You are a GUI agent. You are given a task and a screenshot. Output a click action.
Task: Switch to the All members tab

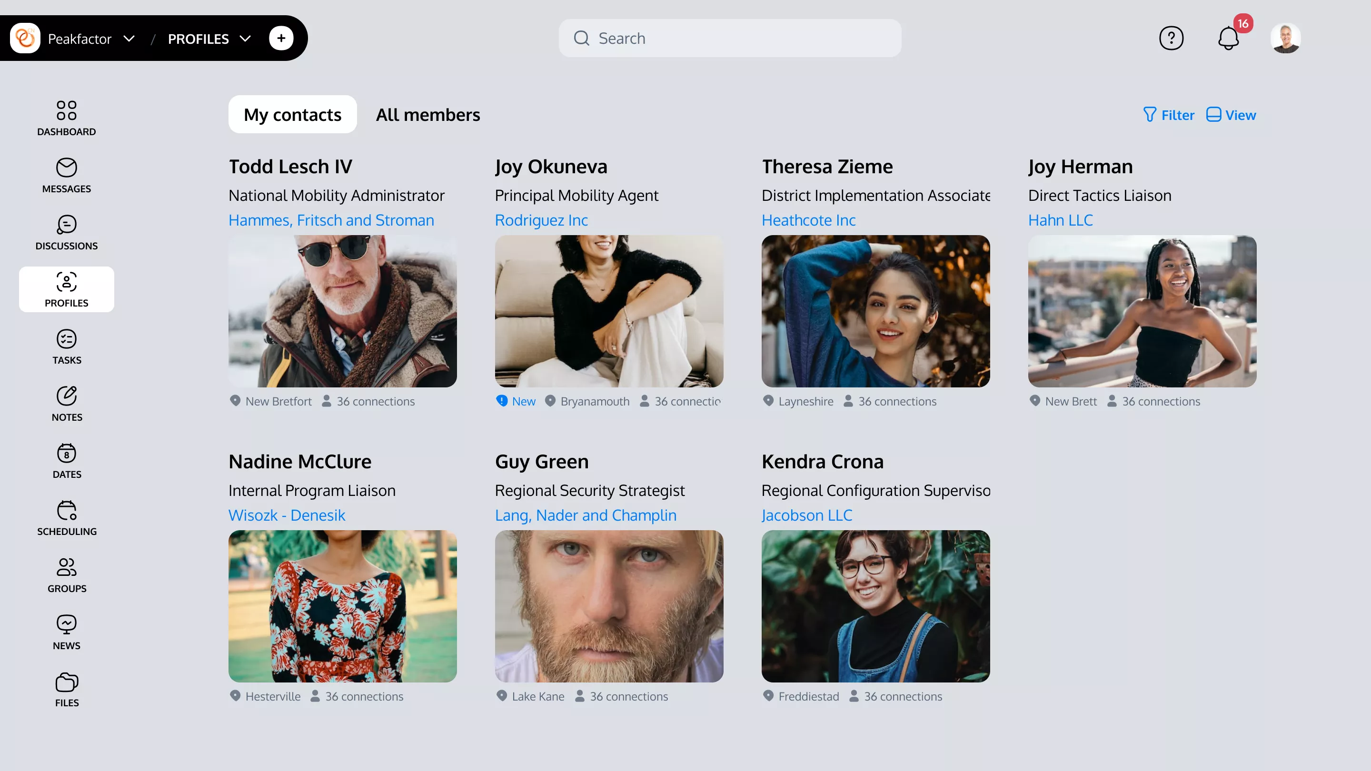[x=428, y=114]
